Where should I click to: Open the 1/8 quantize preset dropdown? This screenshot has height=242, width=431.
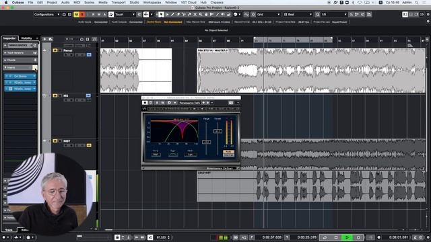point(334,14)
